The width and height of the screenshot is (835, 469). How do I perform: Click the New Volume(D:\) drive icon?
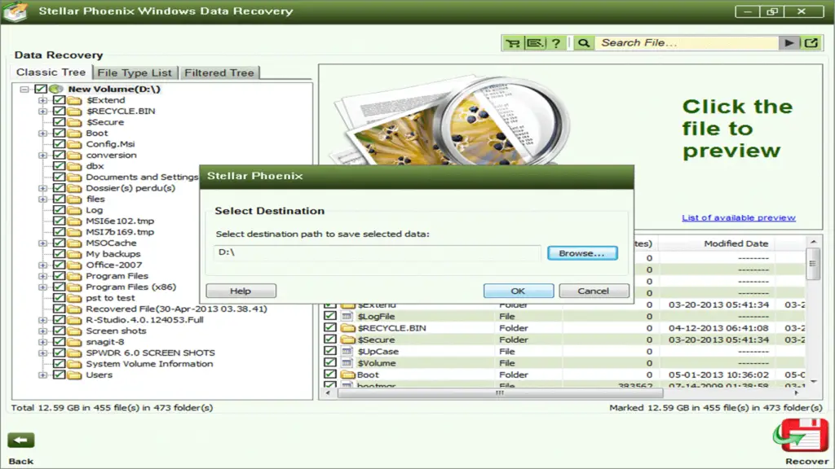[x=56, y=89]
